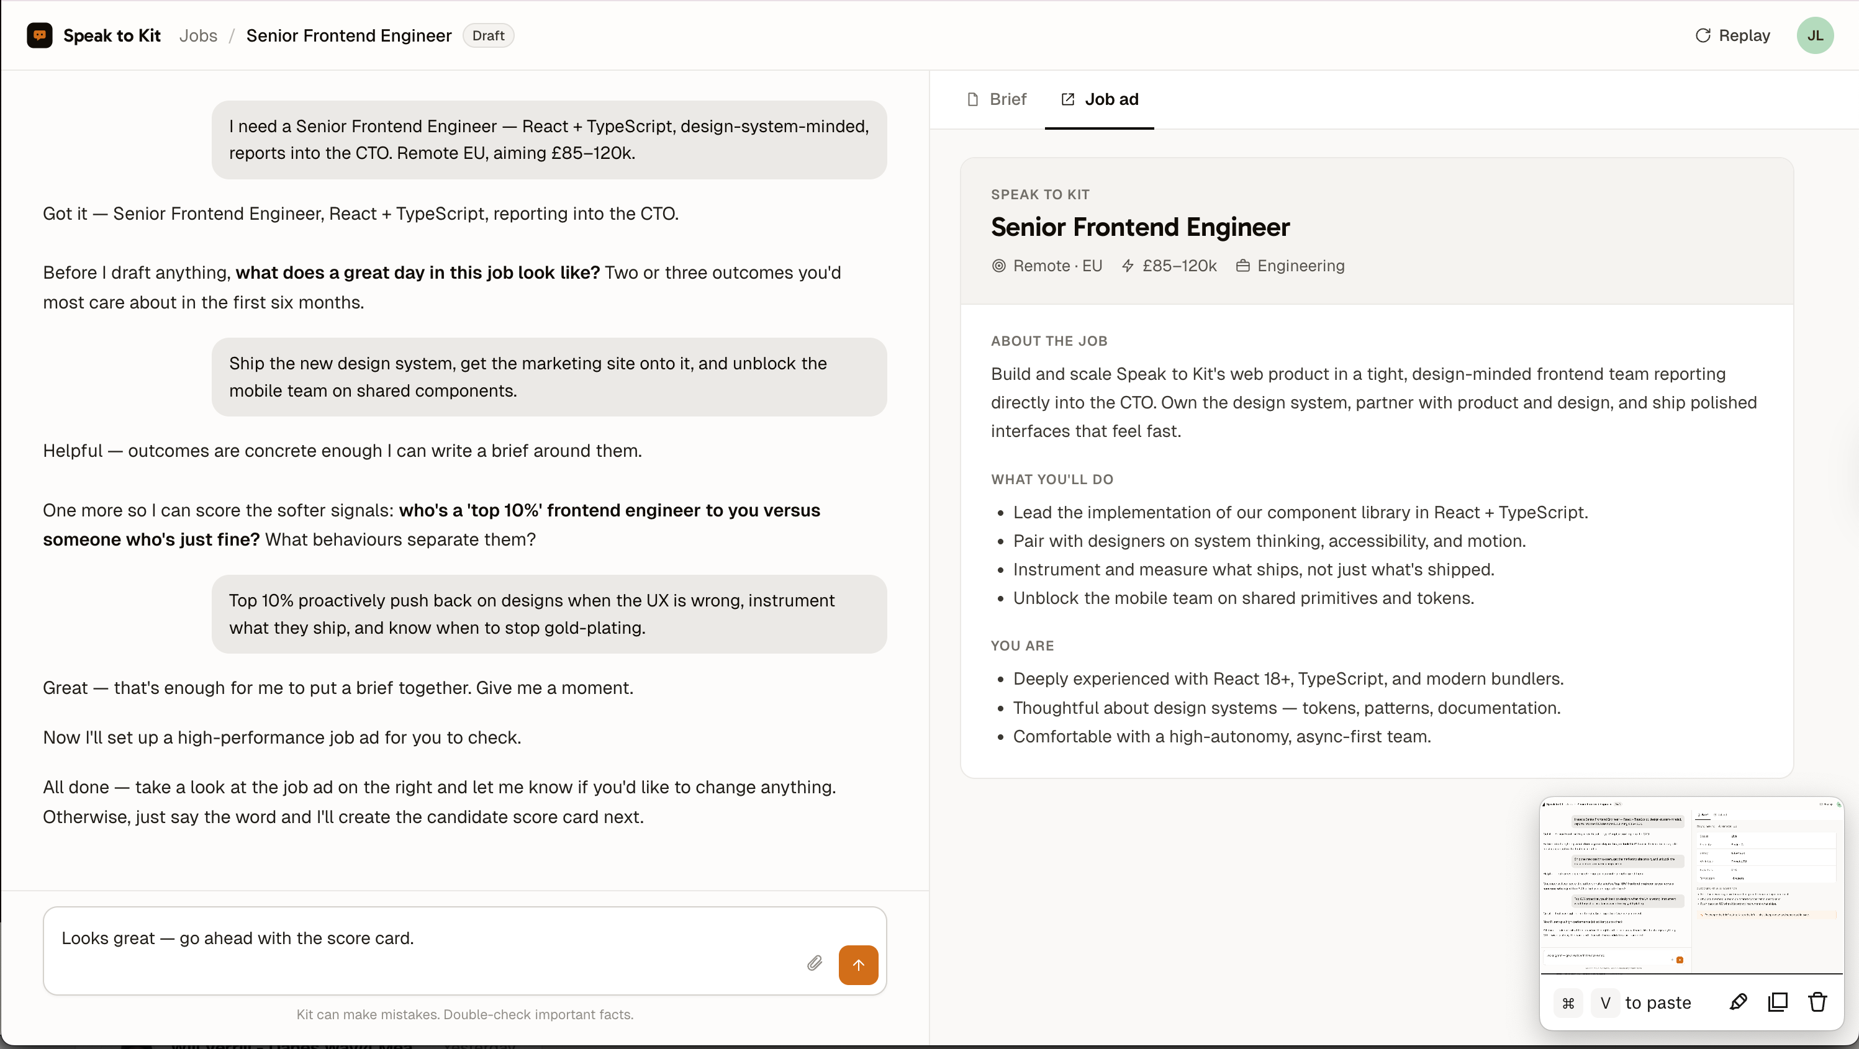Viewport: 1859px width, 1049px height.
Task: Click the document icon on Brief tab
Action: [x=973, y=99]
